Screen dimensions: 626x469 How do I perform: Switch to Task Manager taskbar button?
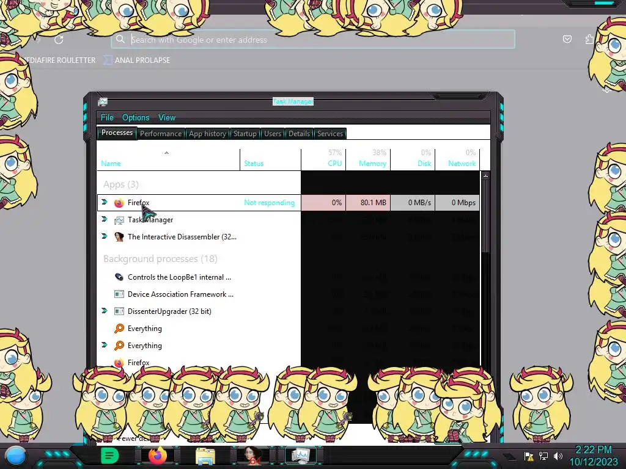pyautogui.click(x=300, y=456)
